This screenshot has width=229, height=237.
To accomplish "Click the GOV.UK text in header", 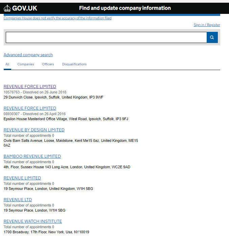I will [x=25, y=8].
